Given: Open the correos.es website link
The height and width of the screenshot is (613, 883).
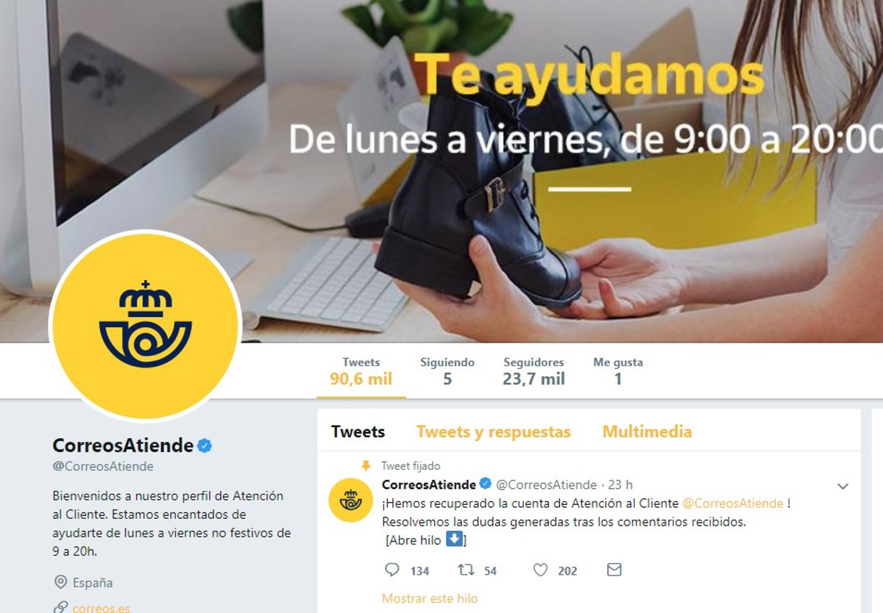Looking at the screenshot, I should click(102, 607).
